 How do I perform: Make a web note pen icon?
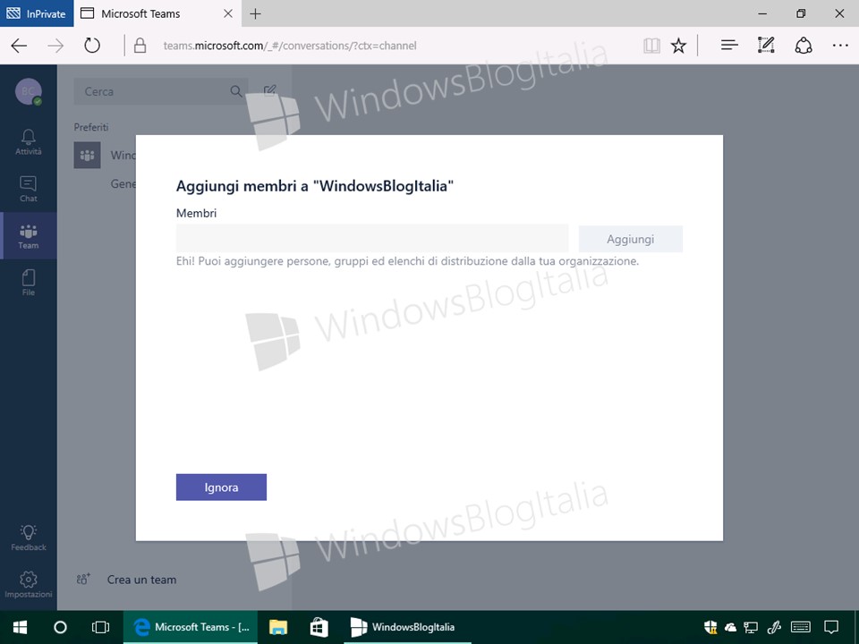[766, 46]
